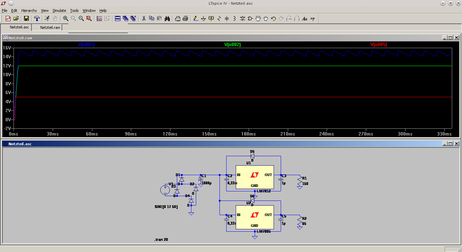Open Control Panel via hammer icon

point(37,19)
